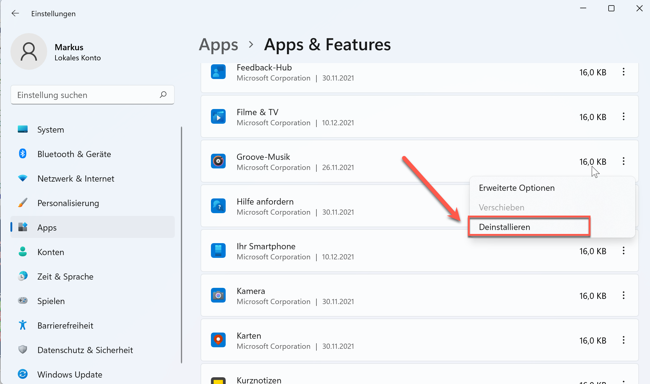Click the Barrierefreiheit figure icon

[23, 325]
